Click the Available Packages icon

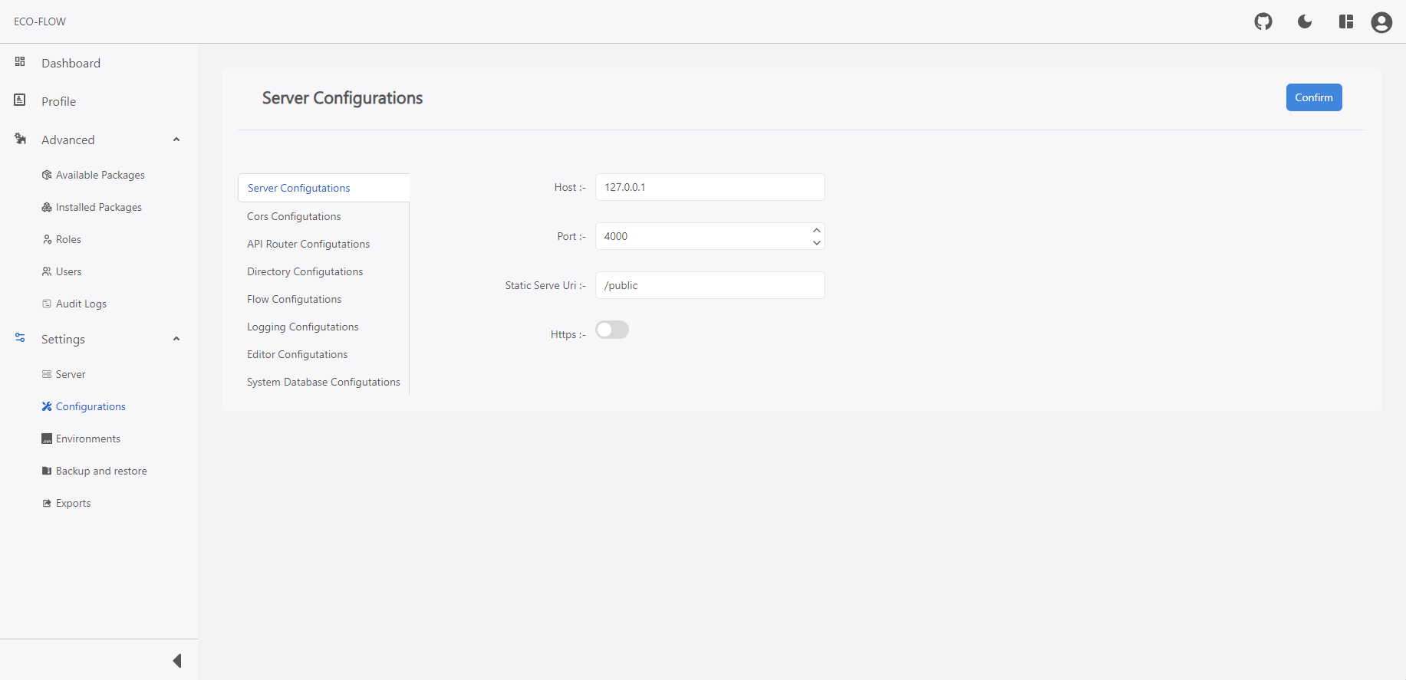tap(47, 175)
